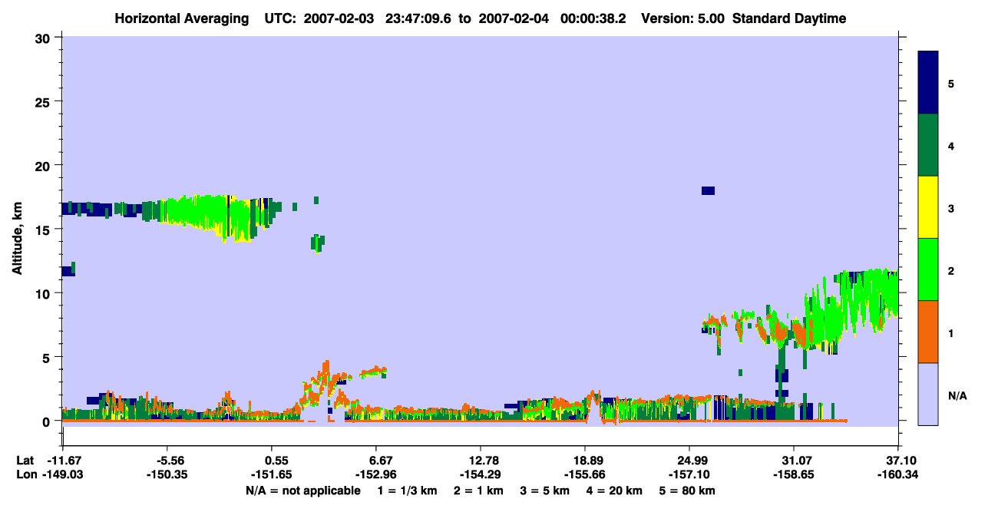The height and width of the screenshot is (512, 998).
Task: Click the longitude value -157.10
Action: (x=689, y=474)
